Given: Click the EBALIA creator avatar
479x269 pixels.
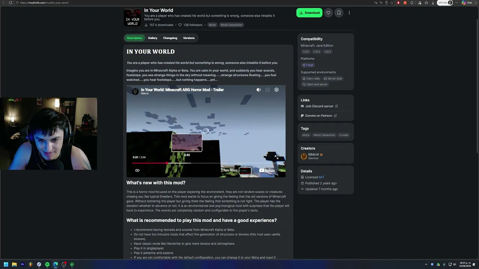Looking at the screenshot, I should click(304, 156).
